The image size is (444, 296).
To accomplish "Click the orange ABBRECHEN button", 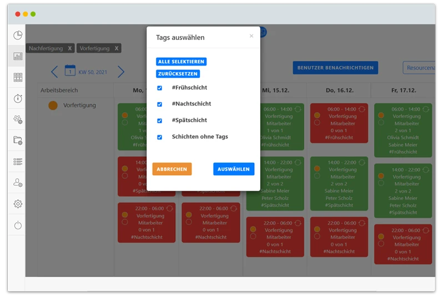I will click(x=172, y=169).
